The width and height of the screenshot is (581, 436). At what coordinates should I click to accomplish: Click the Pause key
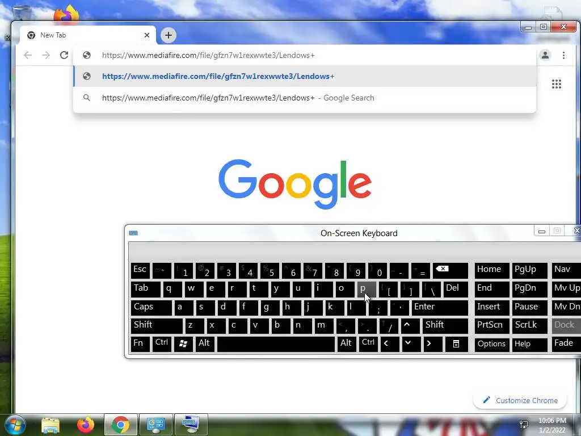[x=529, y=307]
